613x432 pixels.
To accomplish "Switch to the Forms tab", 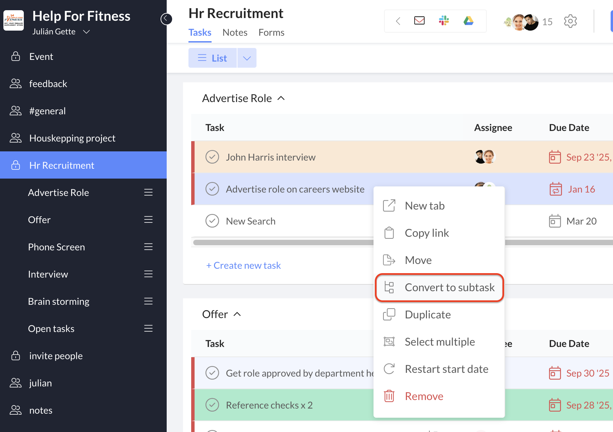I will [x=271, y=33].
